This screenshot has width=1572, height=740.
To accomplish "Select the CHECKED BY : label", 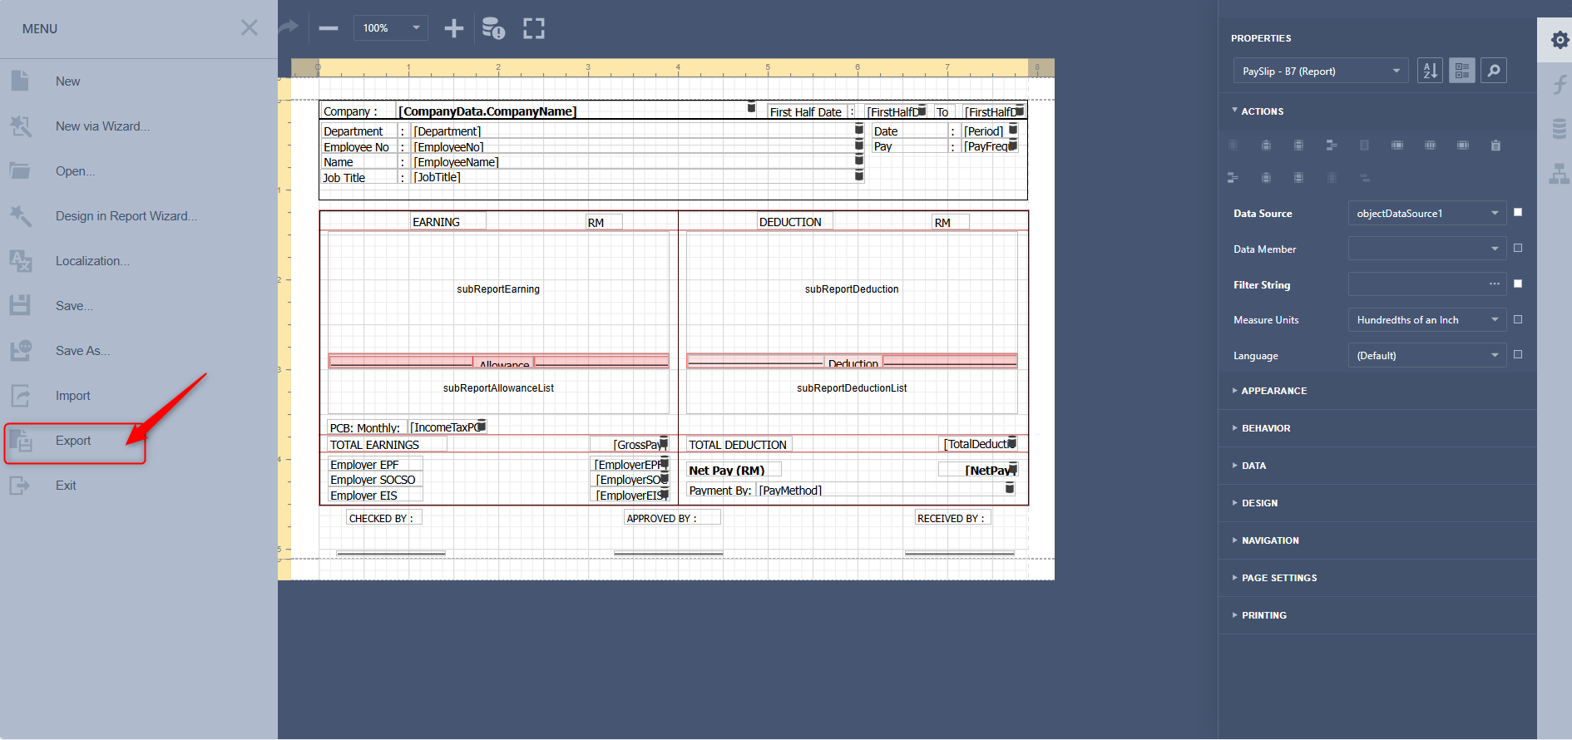I will click(x=384, y=518).
